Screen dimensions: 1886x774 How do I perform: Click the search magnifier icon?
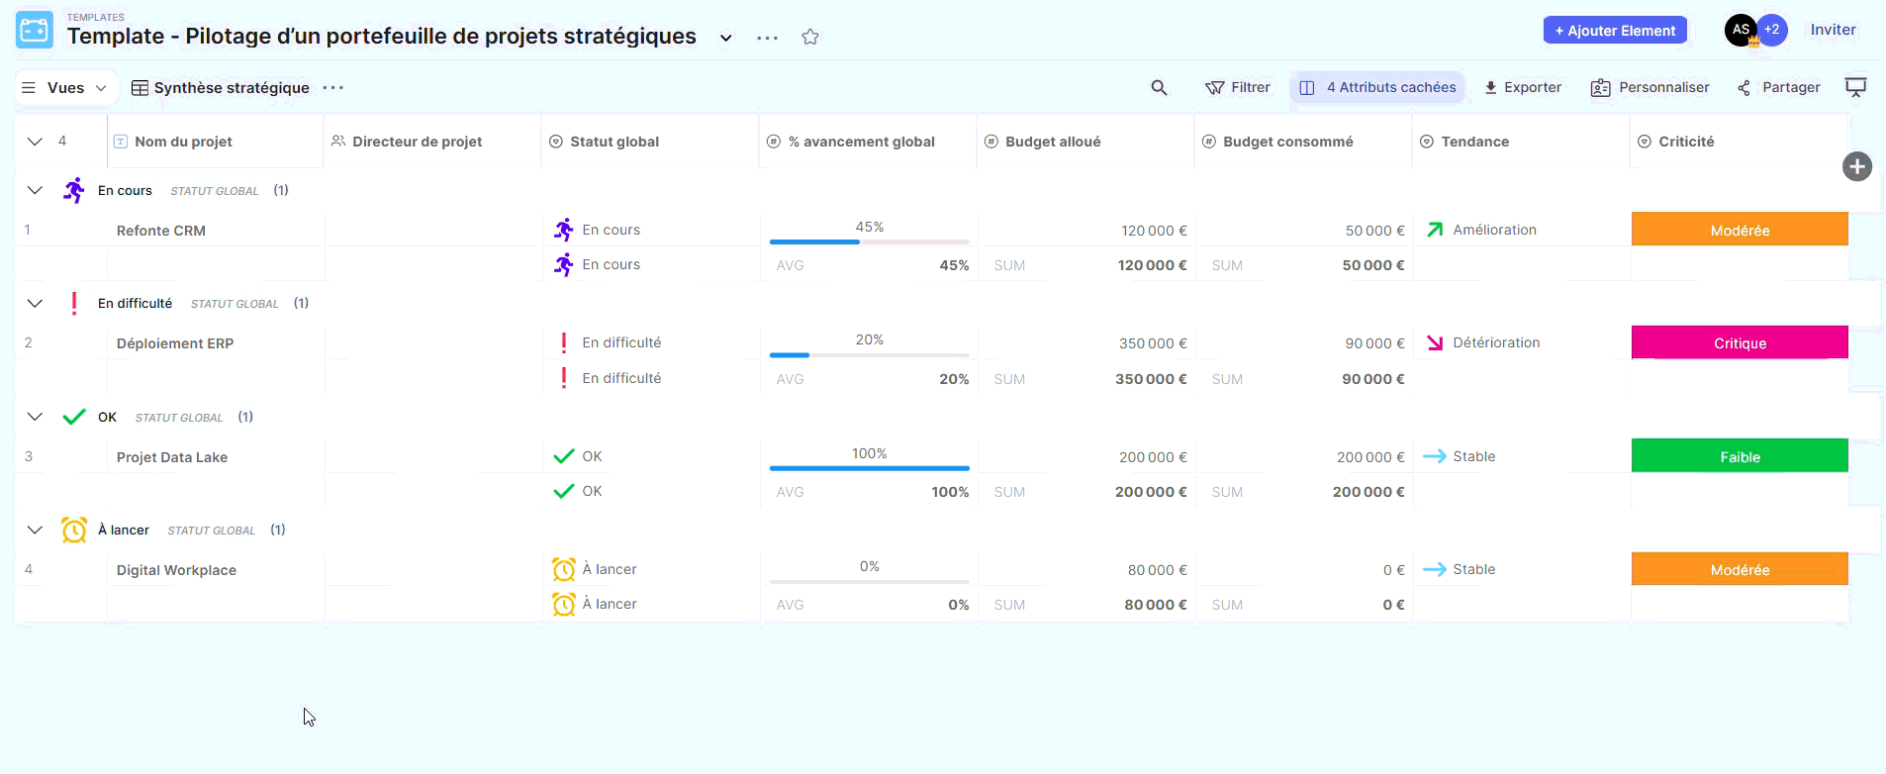tap(1159, 88)
